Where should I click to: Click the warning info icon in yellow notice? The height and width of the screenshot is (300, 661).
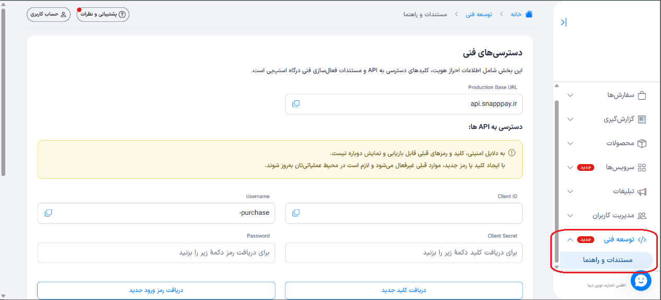point(512,153)
